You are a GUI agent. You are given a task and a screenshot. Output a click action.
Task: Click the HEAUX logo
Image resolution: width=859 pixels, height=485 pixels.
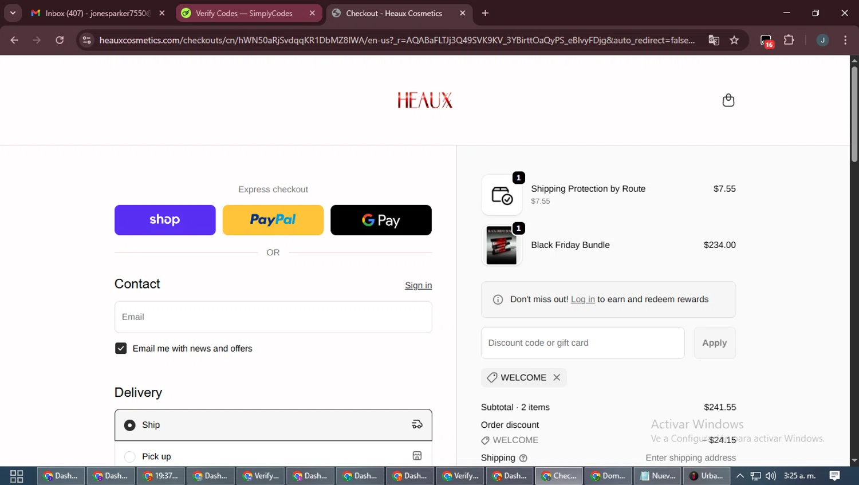click(425, 101)
